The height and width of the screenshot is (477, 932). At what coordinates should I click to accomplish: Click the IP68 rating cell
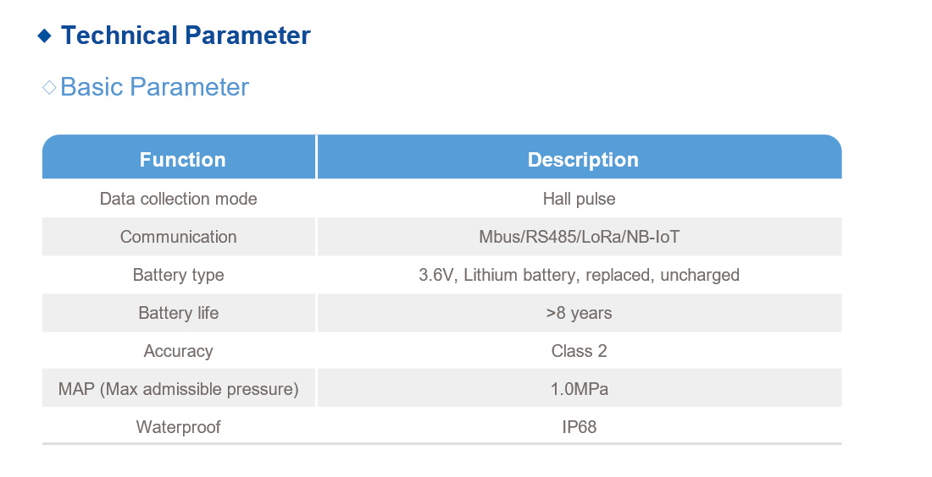pyautogui.click(x=579, y=427)
